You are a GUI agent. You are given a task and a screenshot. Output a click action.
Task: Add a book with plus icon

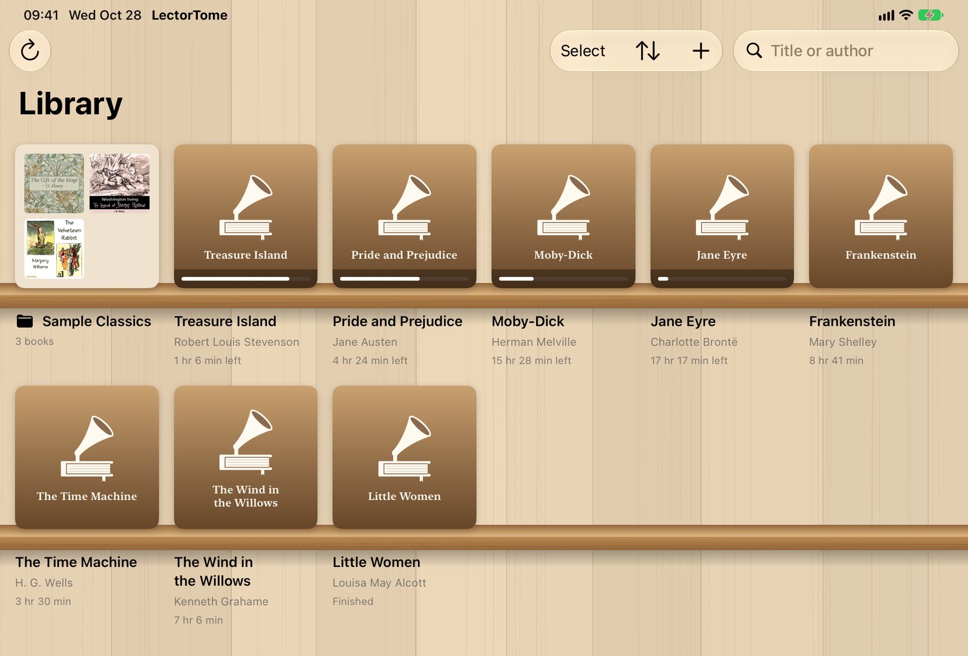point(701,51)
